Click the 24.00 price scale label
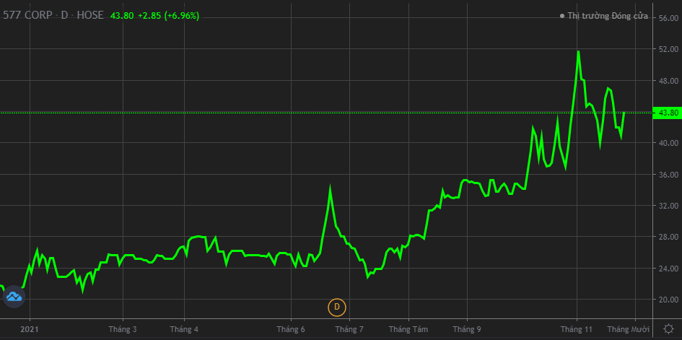Screen dimensions: 682x340 (x=668, y=269)
